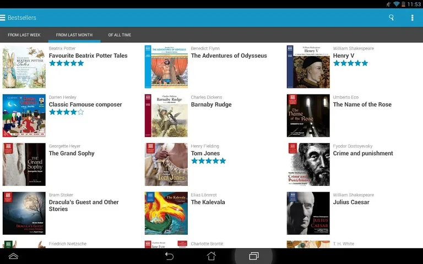Select the Tom Jones title
This screenshot has width=423, height=264.
pos(205,153)
